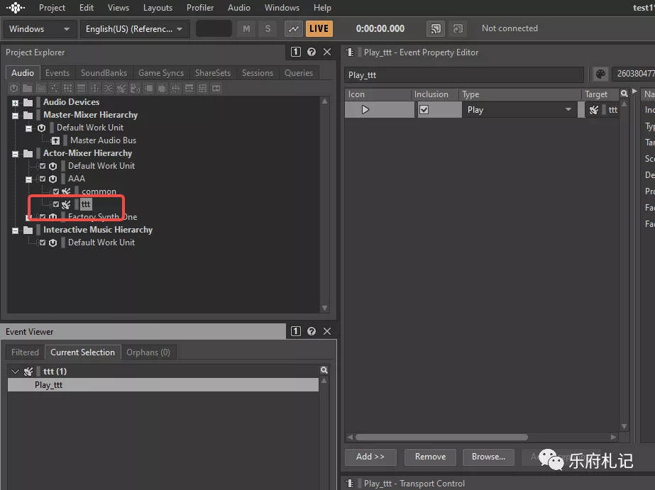Click the Sound Voice toolbar icon
This screenshot has height=490, width=655.
point(135,88)
